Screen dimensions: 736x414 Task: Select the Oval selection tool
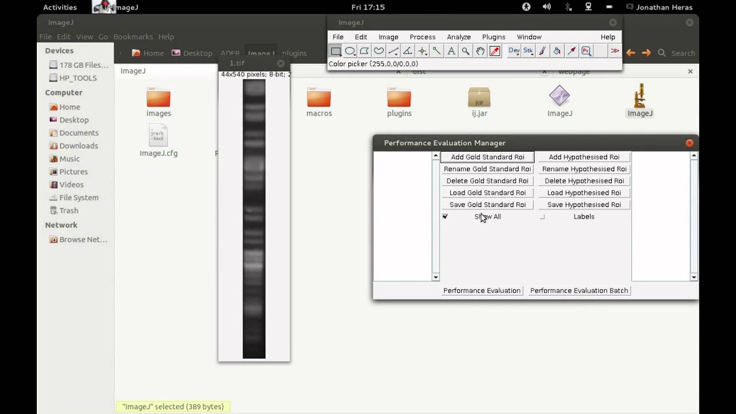point(350,51)
